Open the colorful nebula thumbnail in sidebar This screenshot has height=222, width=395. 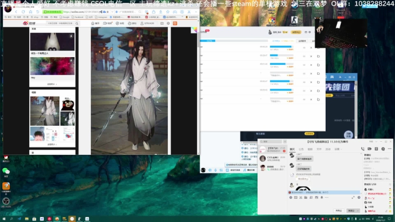pyautogui.click(x=53, y=66)
